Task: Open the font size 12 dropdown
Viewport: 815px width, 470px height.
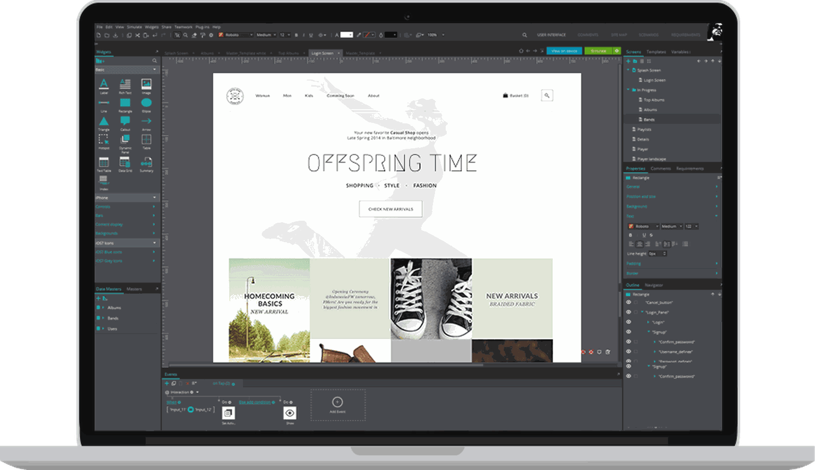Action: [285, 35]
